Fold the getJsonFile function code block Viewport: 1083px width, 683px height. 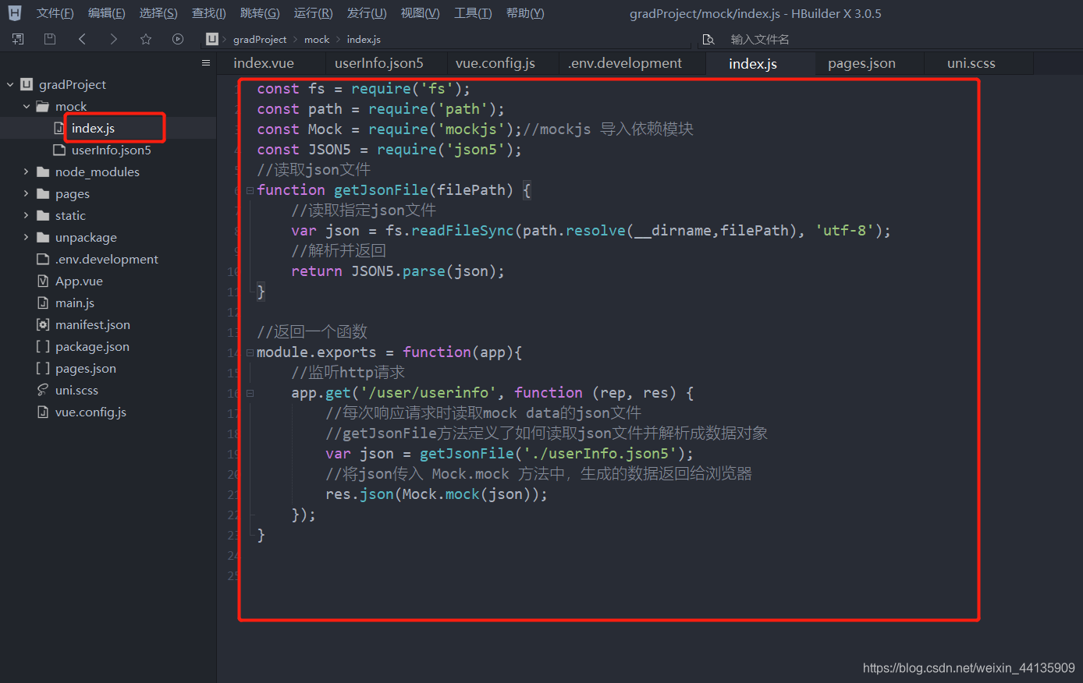(x=250, y=190)
